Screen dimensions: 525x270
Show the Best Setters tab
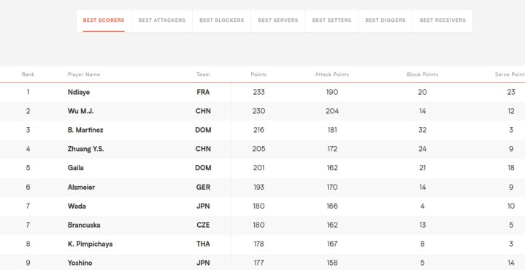(332, 20)
